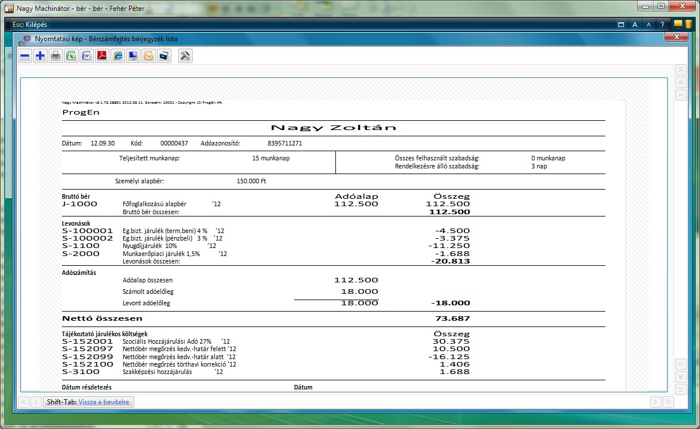Go to the next page arrow at bottom right
The width and height of the screenshot is (700, 429).
[656, 402]
